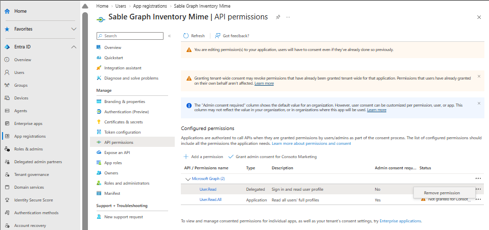
Task: Click the resource menu Search field
Action: (x=130, y=36)
